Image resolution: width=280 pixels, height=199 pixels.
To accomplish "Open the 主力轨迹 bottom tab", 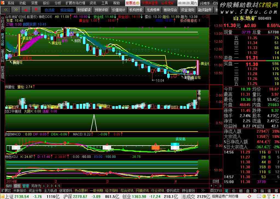I will coord(51,191).
